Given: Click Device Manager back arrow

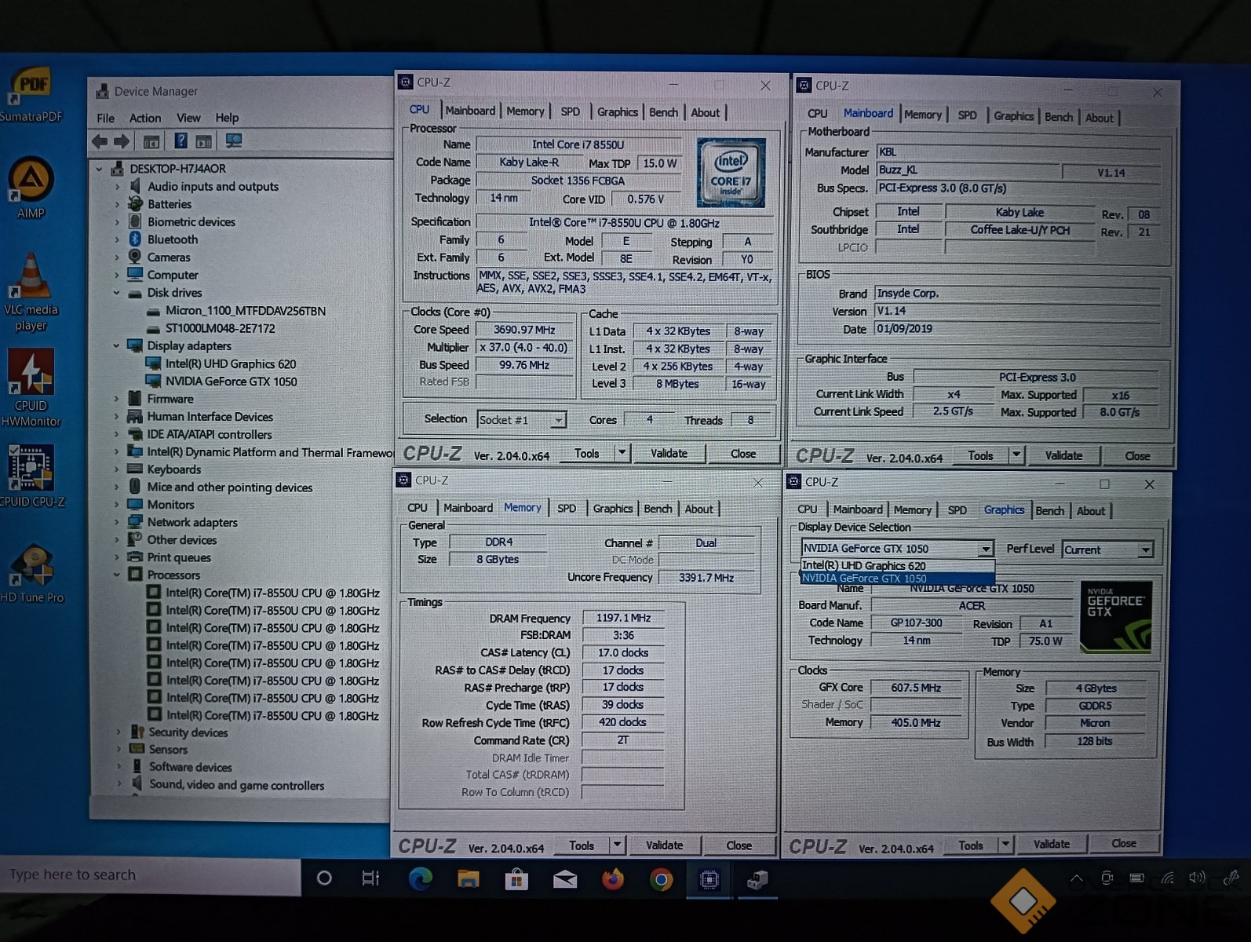Looking at the screenshot, I should pos(100,141).
